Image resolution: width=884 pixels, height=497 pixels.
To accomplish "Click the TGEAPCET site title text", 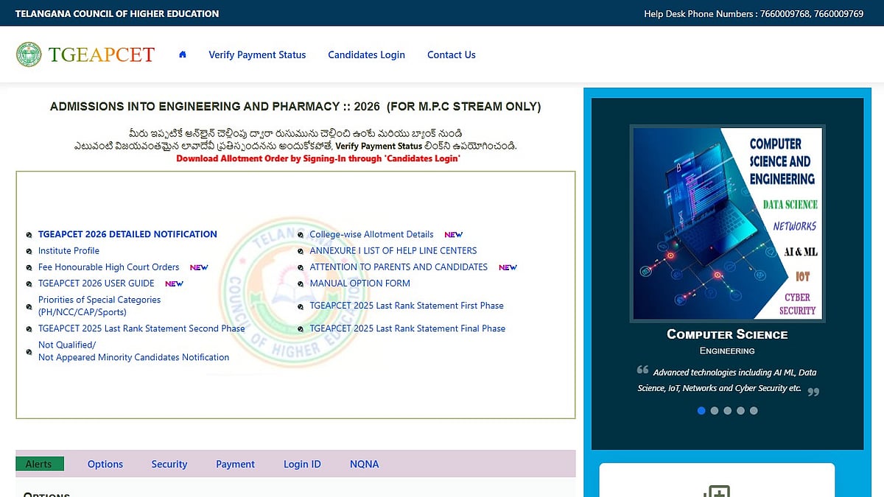I will [x=102, y=54].
